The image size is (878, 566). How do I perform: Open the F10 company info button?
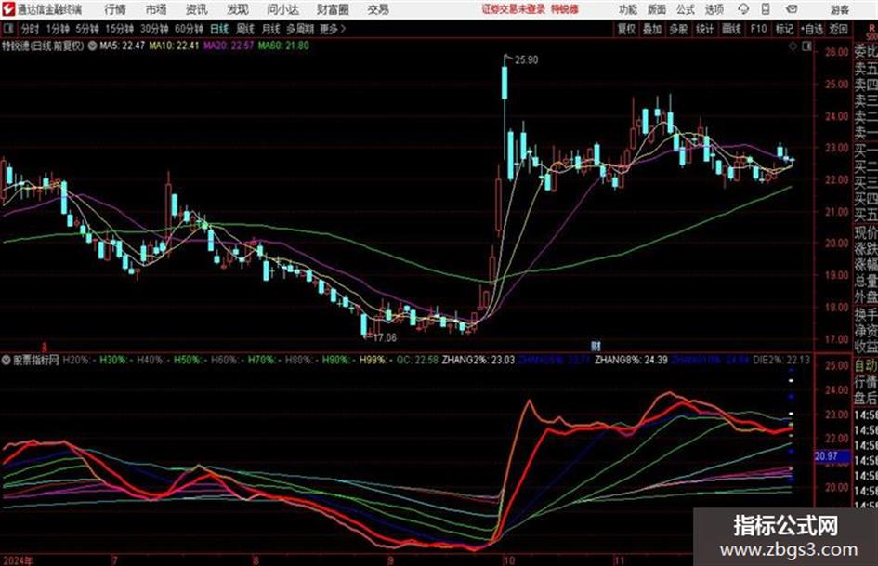758,29
